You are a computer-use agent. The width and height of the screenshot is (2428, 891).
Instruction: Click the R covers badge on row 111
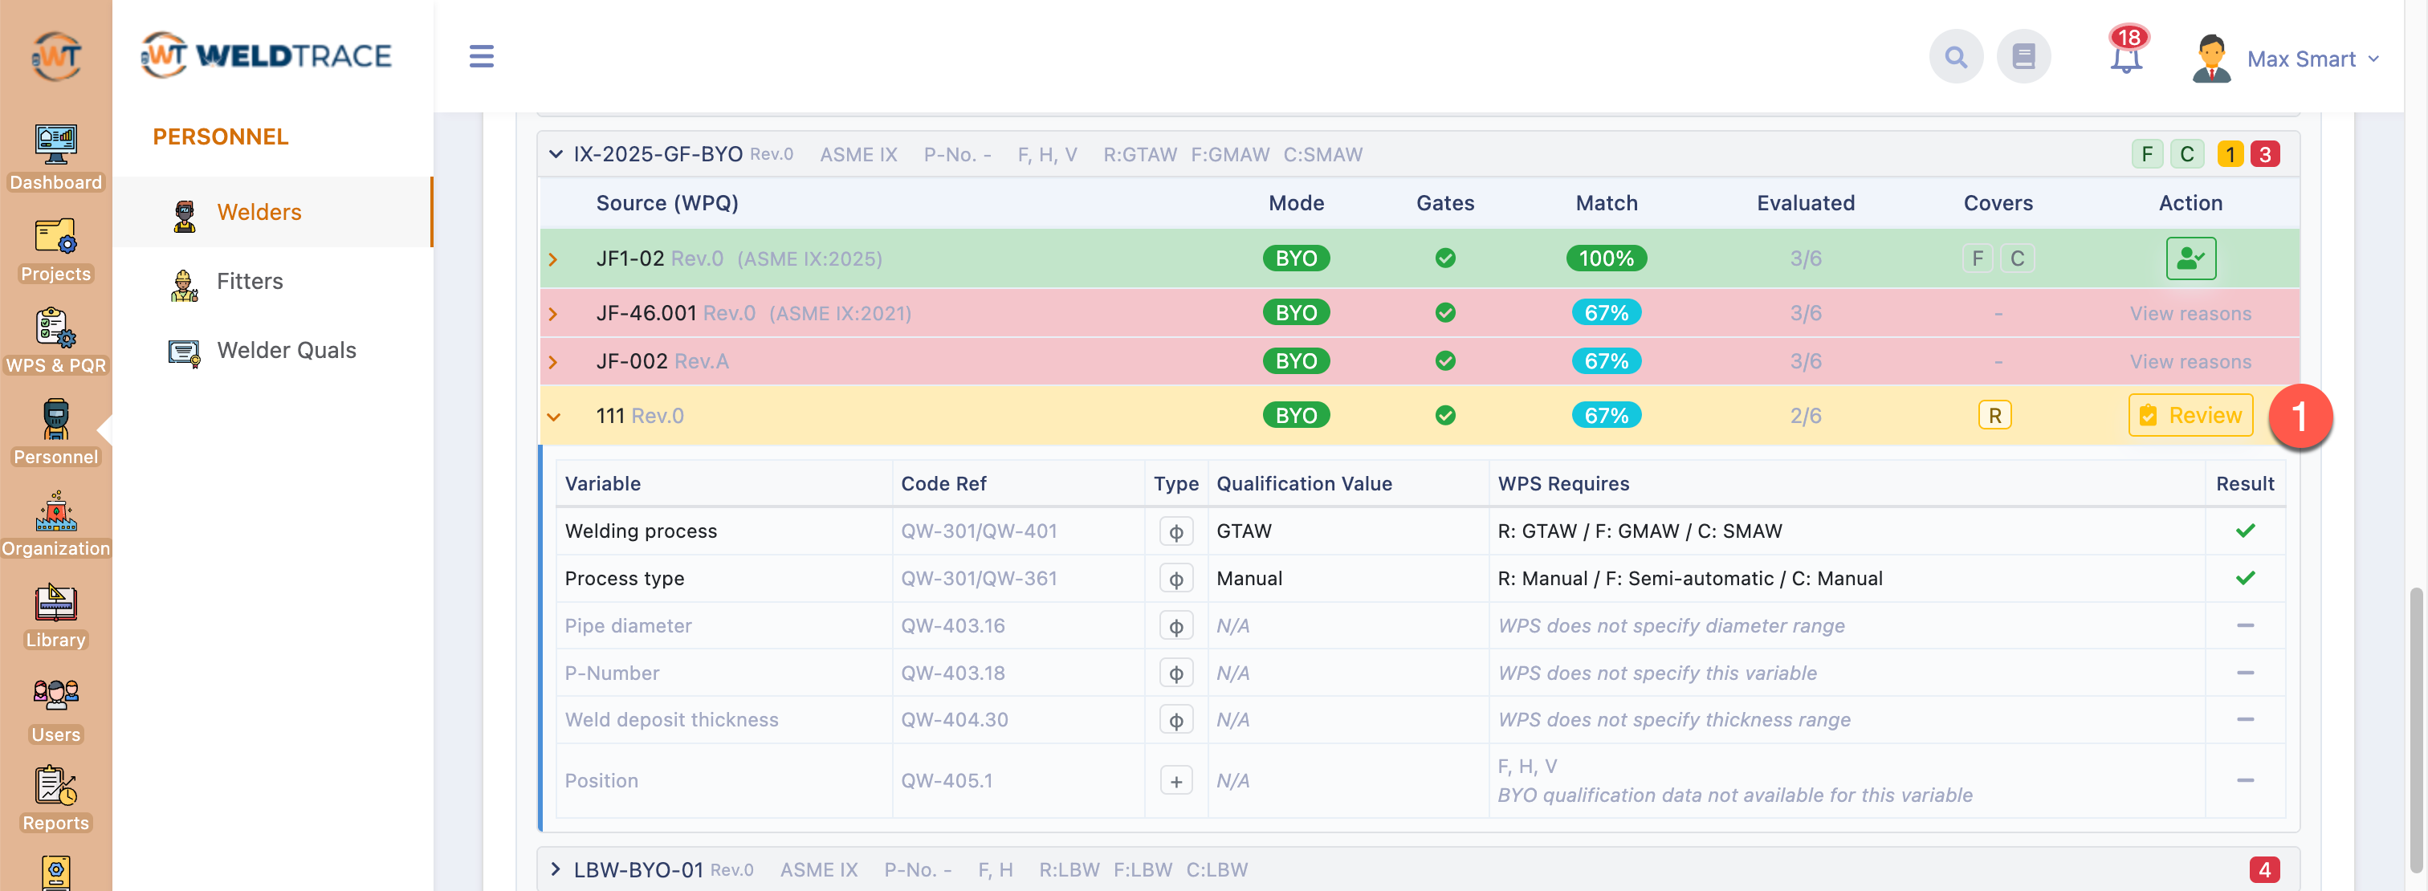point(1994,415)
